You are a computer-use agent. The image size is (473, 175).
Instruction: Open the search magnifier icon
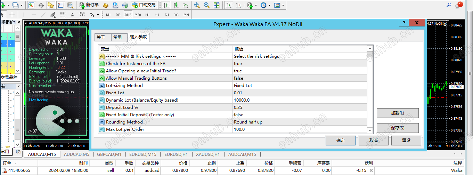[x=449, y=5]
